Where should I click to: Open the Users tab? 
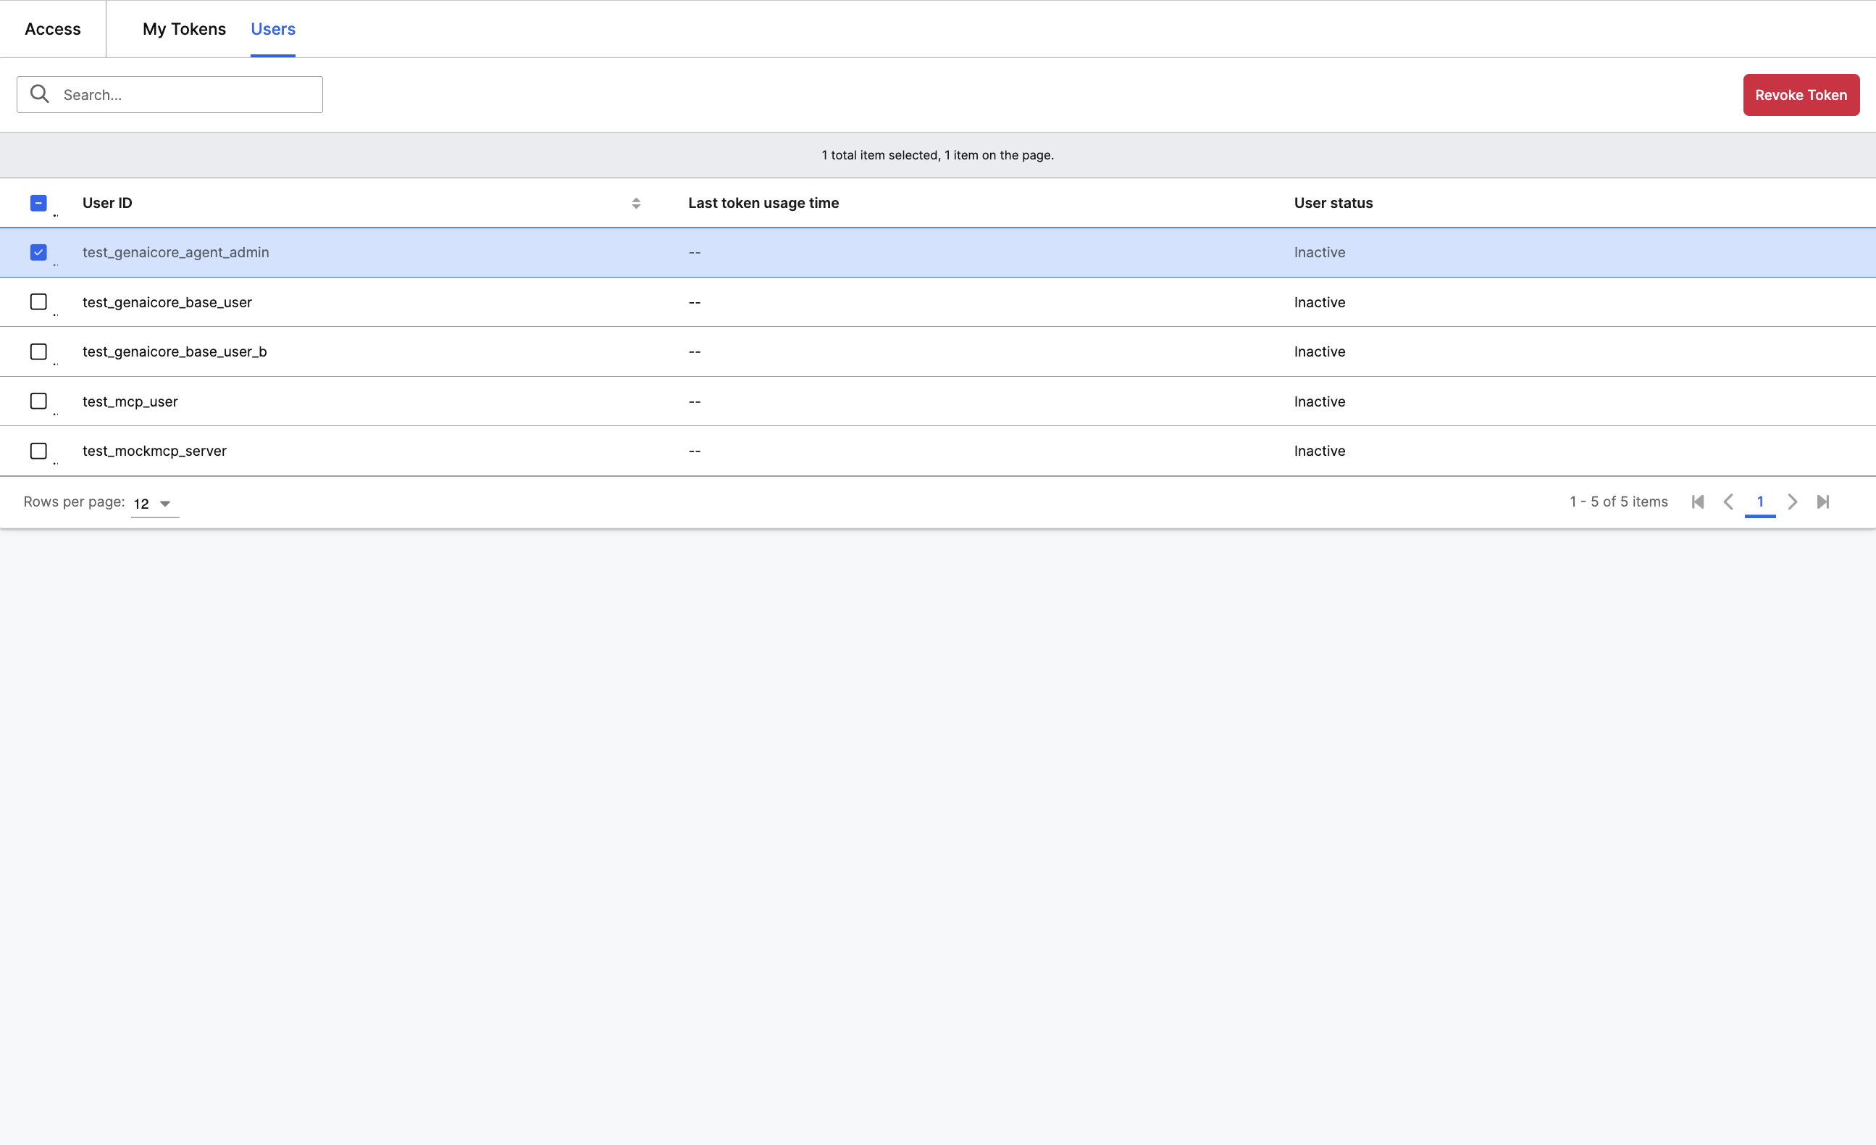click(272, 29)
